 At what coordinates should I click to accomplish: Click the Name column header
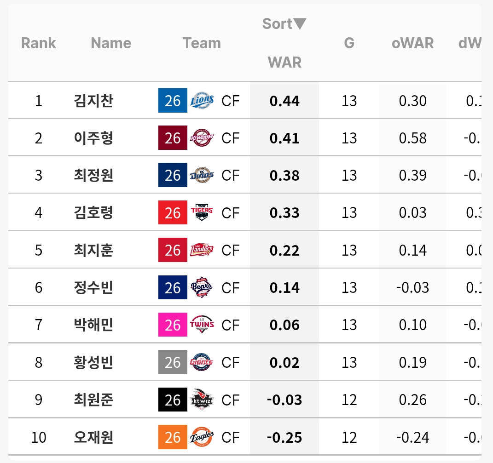111,43
